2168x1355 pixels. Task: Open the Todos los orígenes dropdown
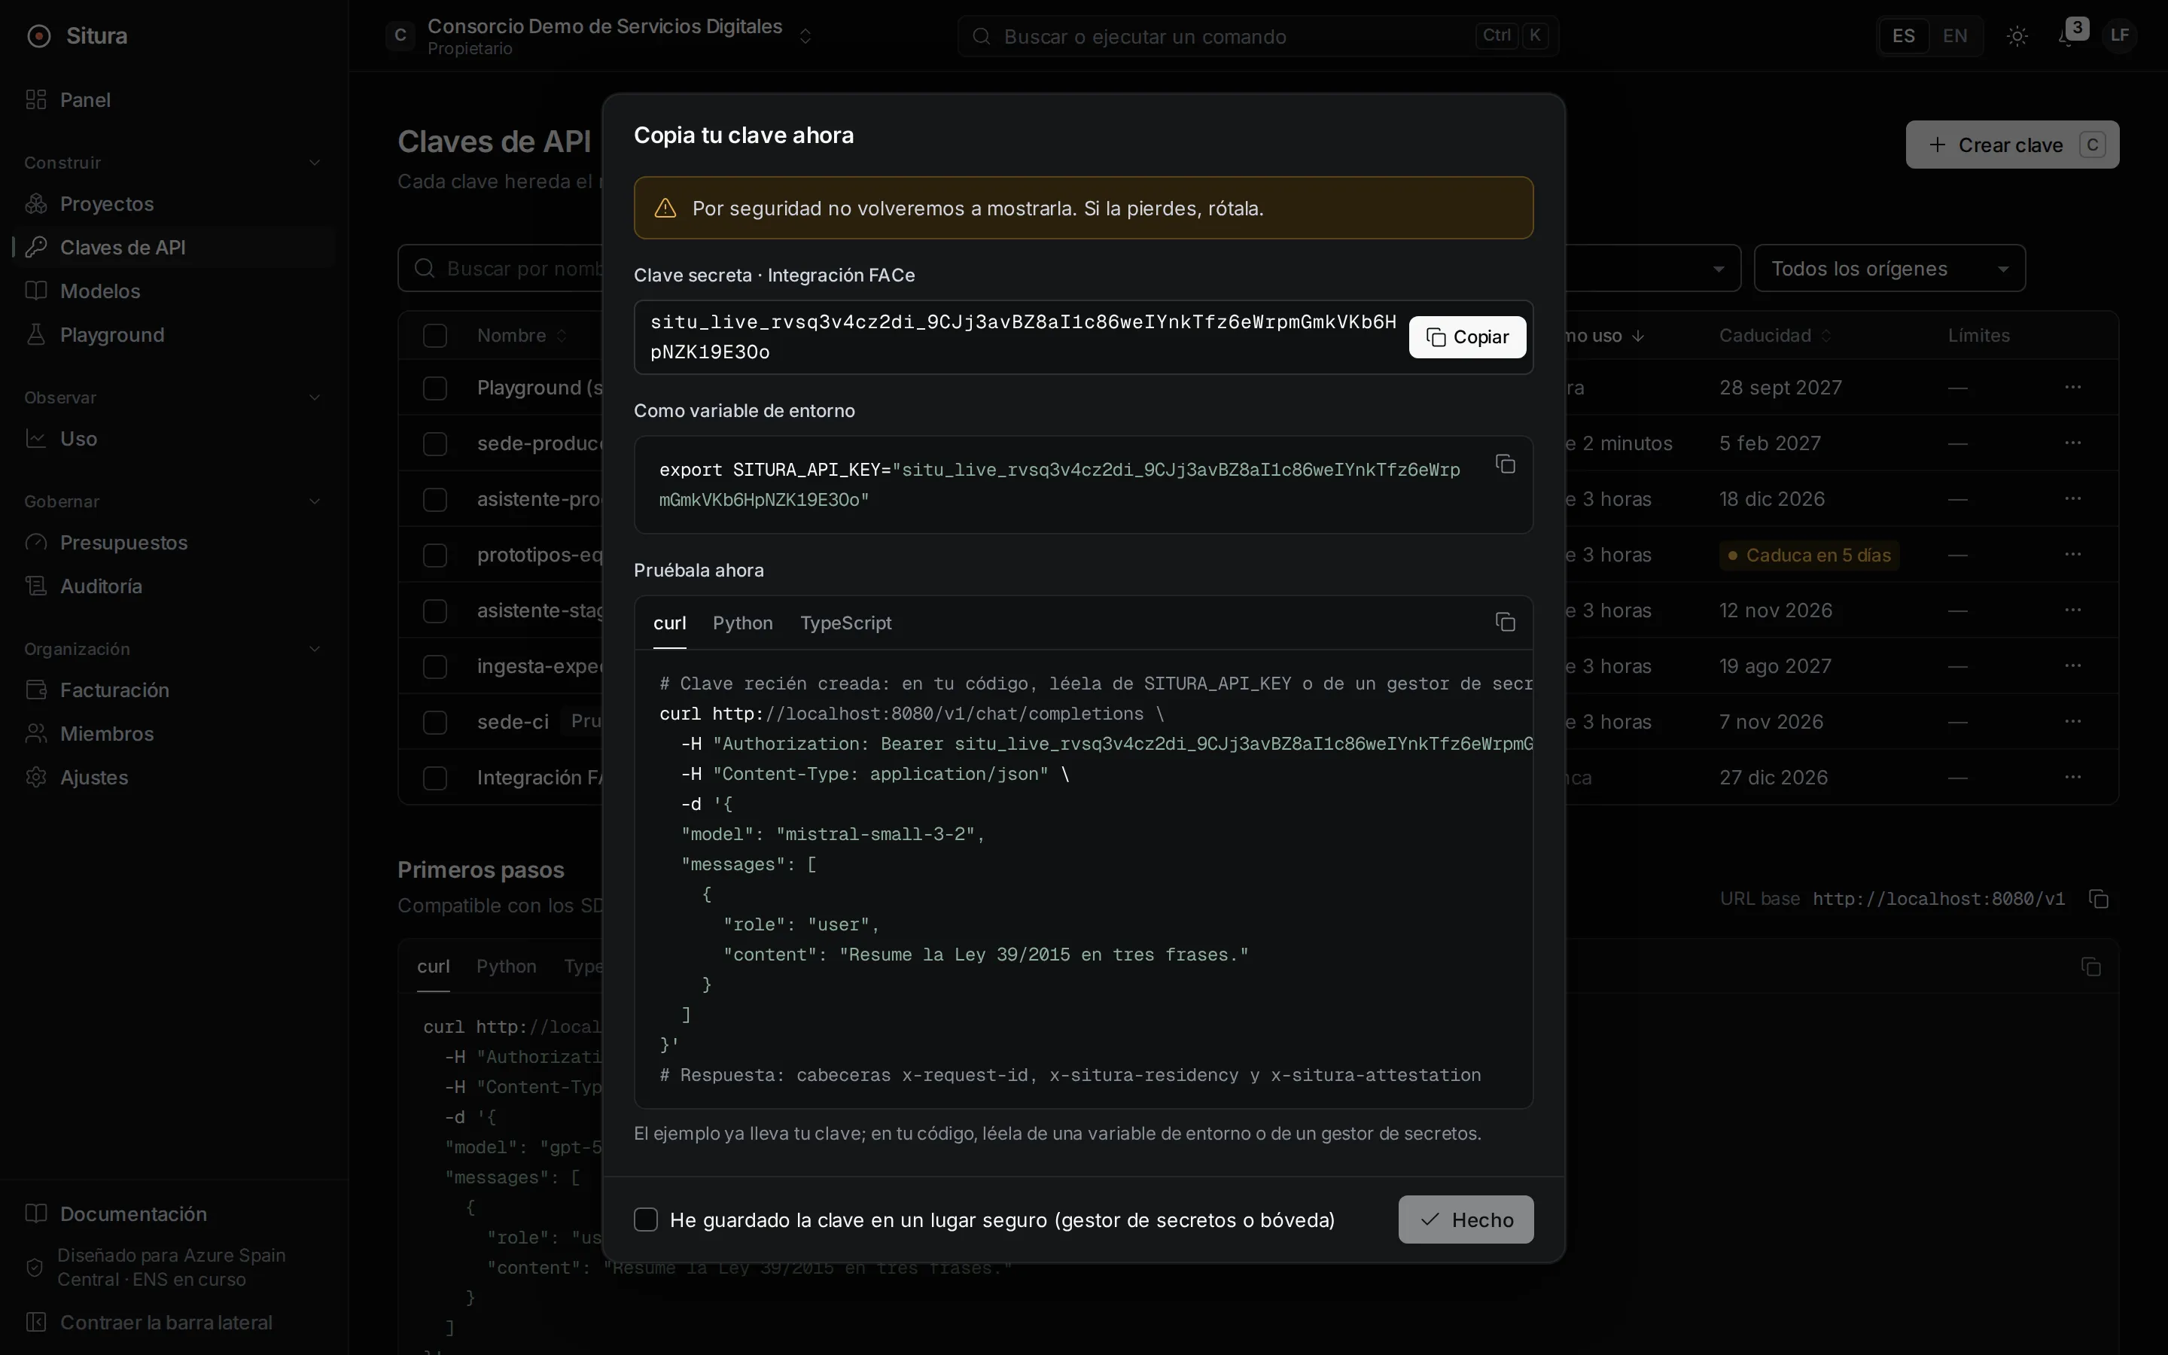pyautogui.click(x=1889, y=268)
